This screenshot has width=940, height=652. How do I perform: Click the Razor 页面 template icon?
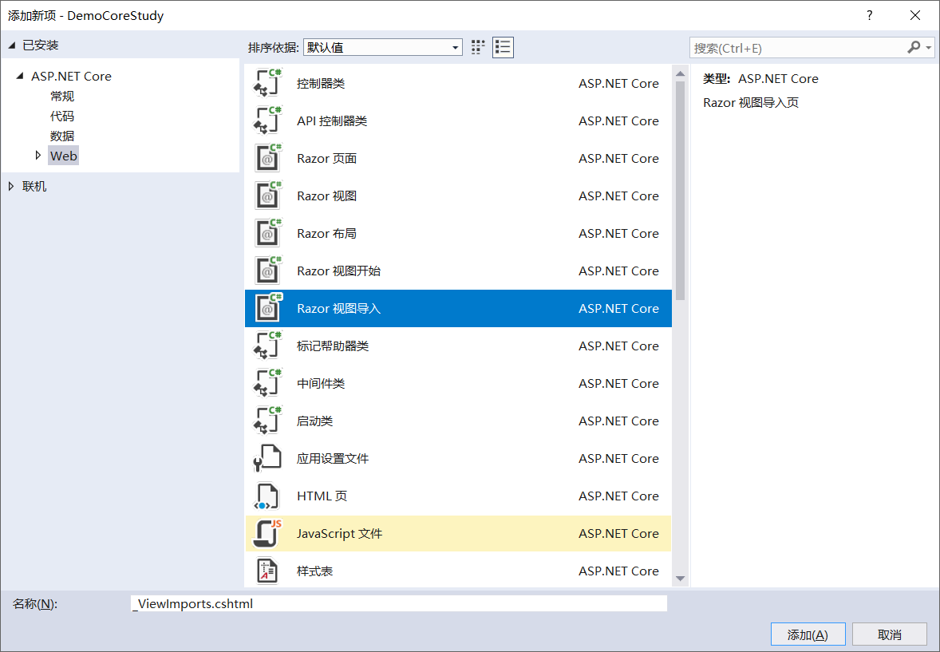pyautogui.click(x=267, y=158)
